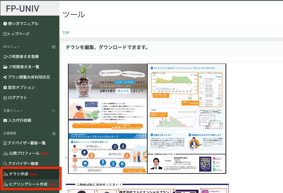Open ヒアリングシート作成 from the sidebar
Screen dimensions: 283x193
pos(28,184)
